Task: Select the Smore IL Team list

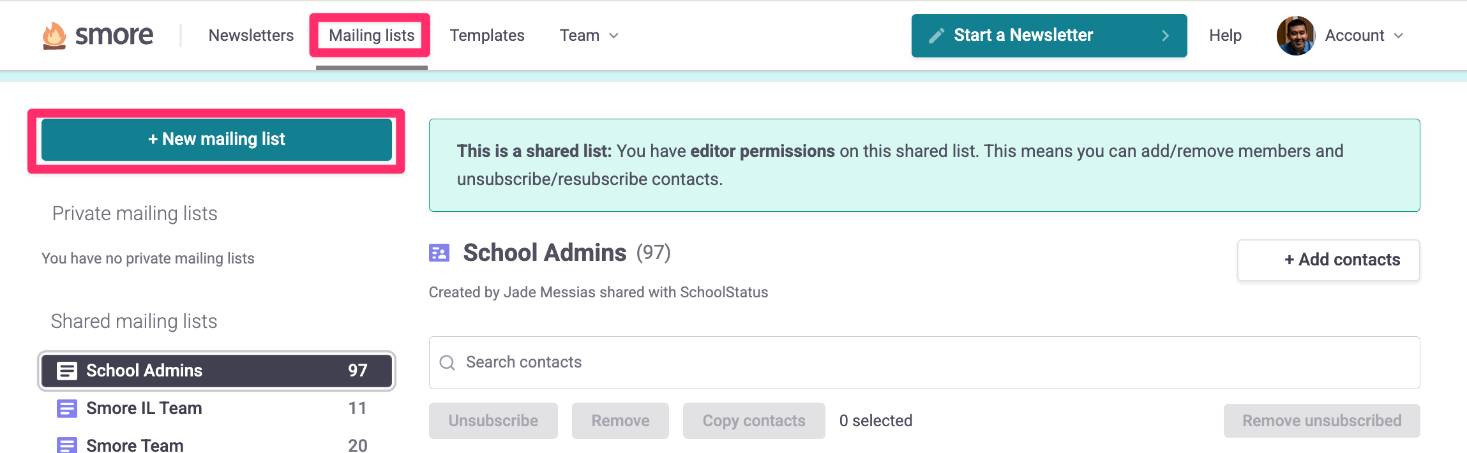Action: 144,408
